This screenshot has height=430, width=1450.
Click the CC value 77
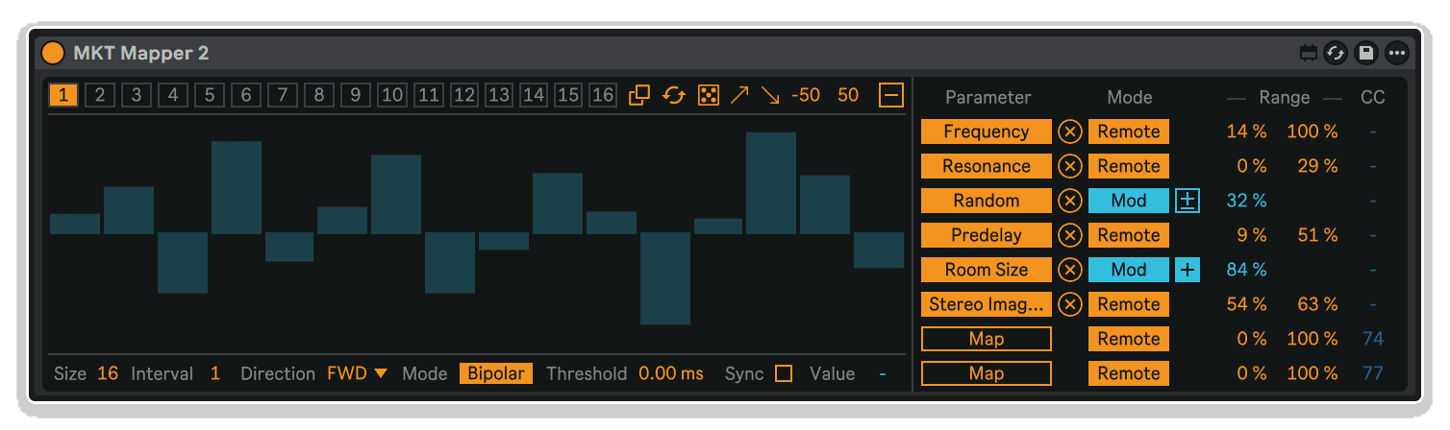1372,373
